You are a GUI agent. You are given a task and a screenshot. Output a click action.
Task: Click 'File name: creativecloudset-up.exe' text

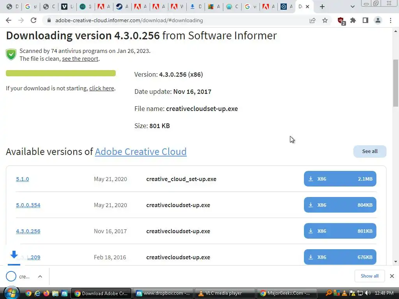[x=186, y=109]
